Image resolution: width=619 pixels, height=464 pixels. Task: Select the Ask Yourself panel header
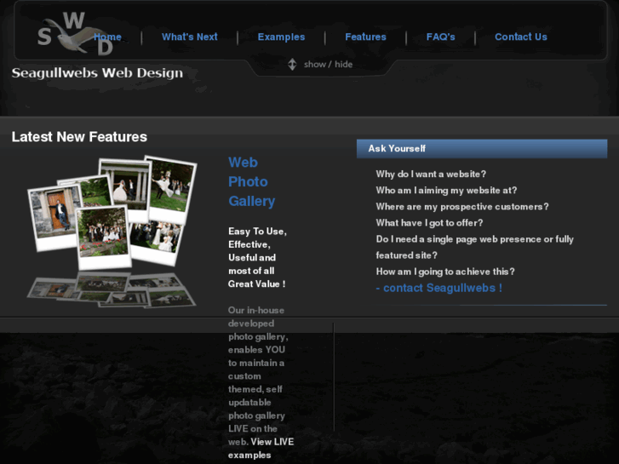pyautogui.click(x=482, y=148)
